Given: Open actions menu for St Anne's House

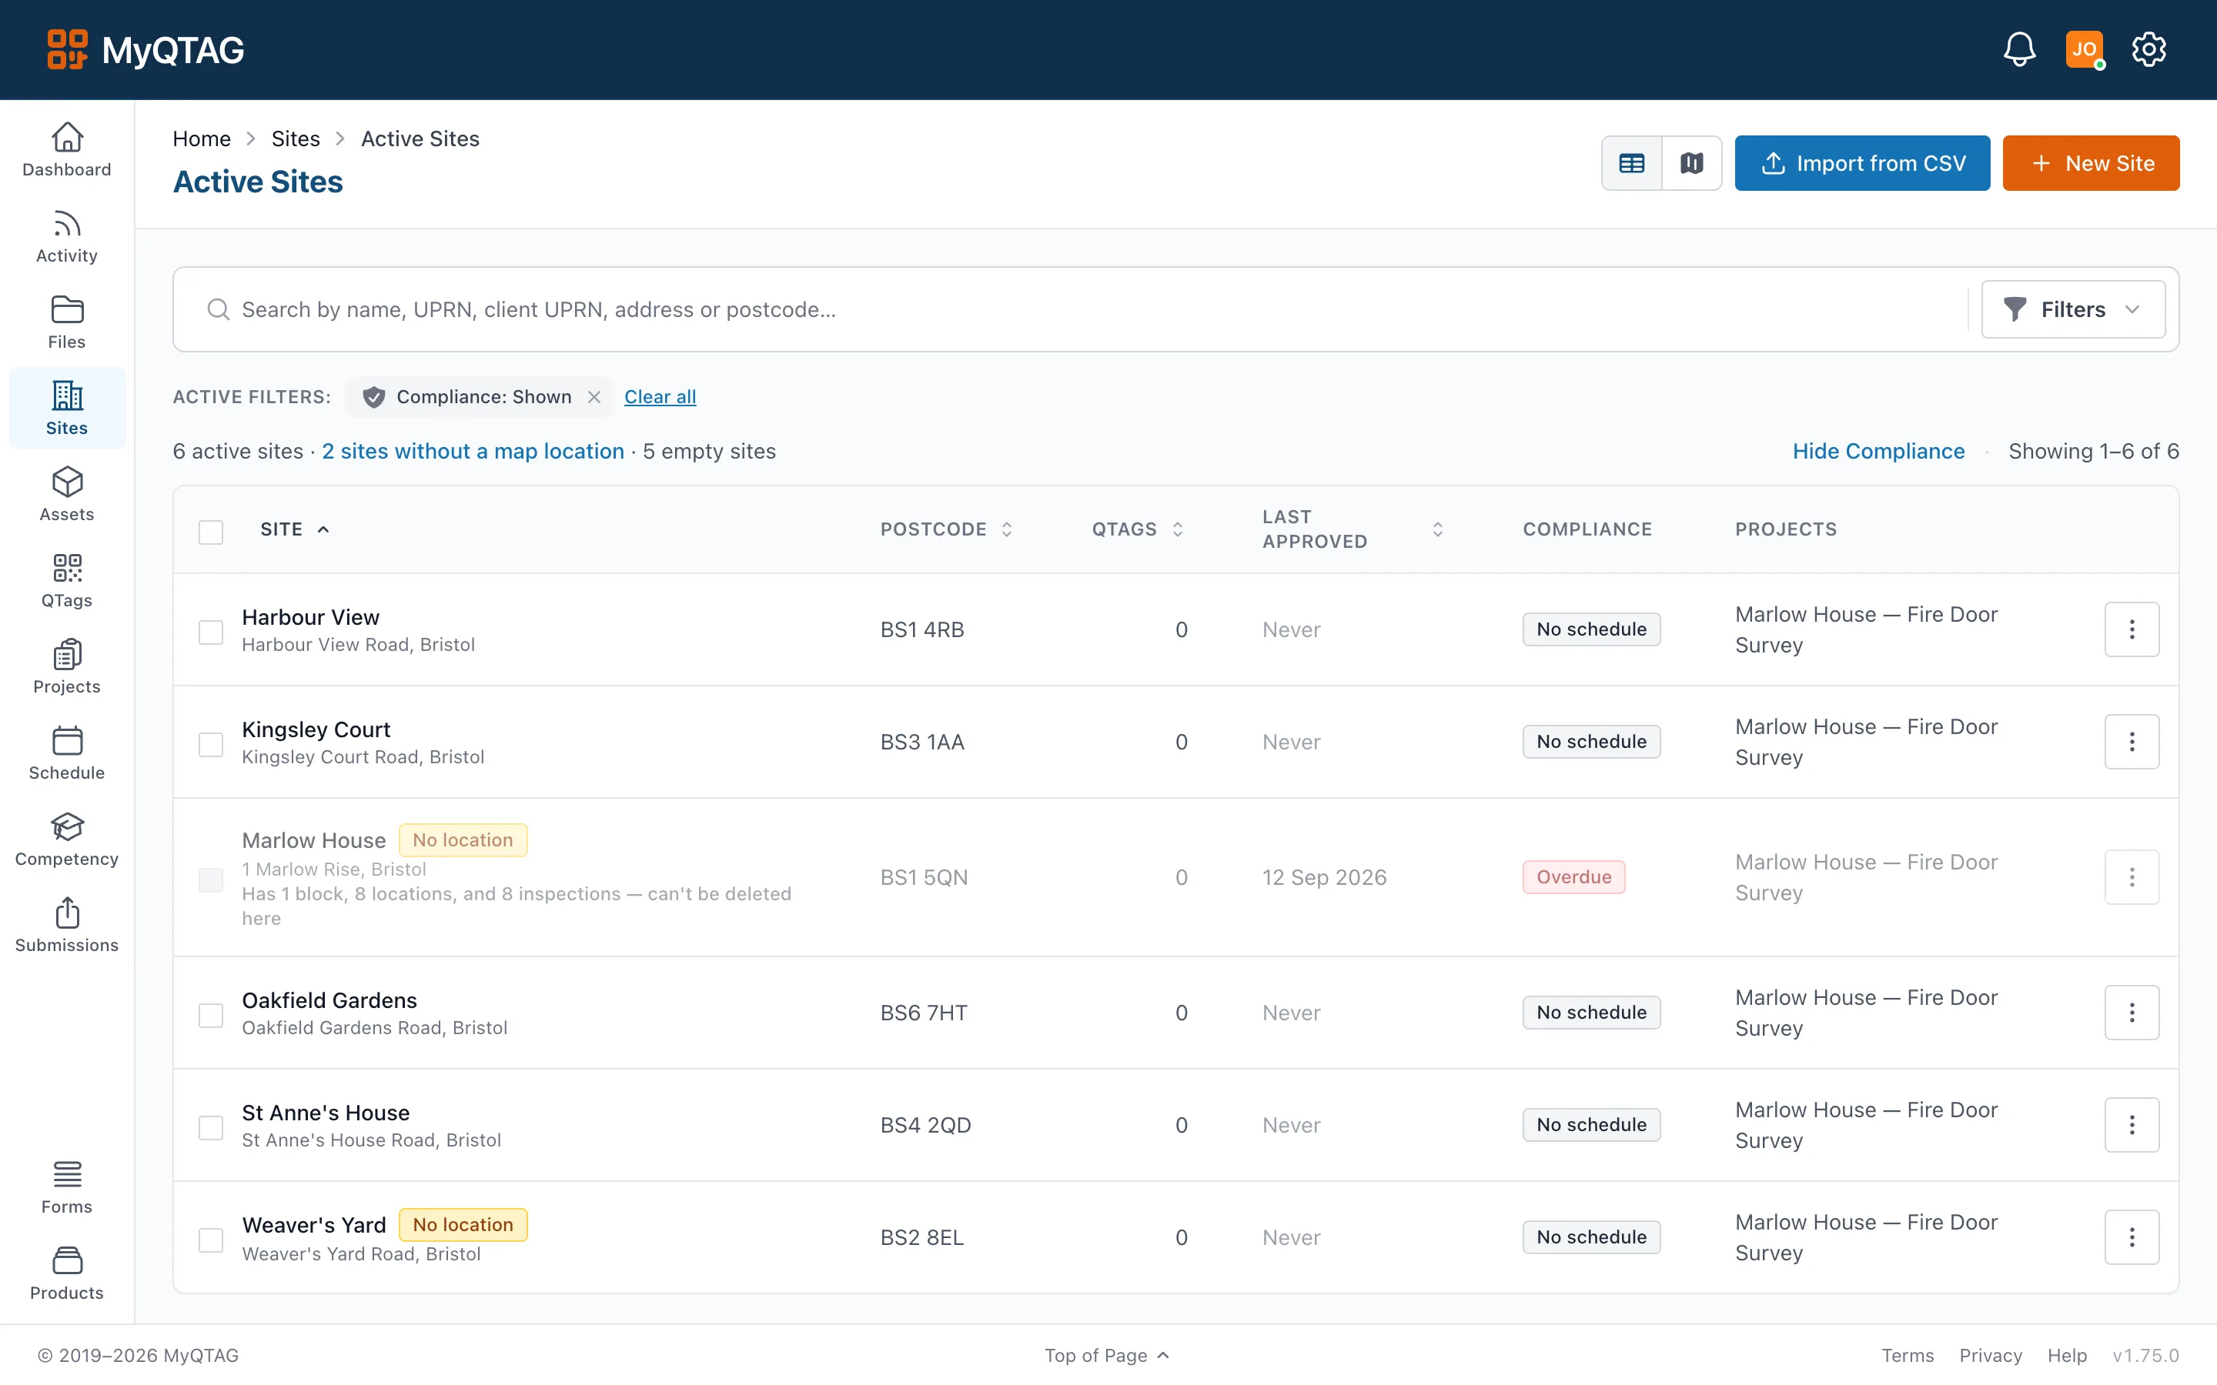Looking at the screenshot, I should pos(2132,1125).
